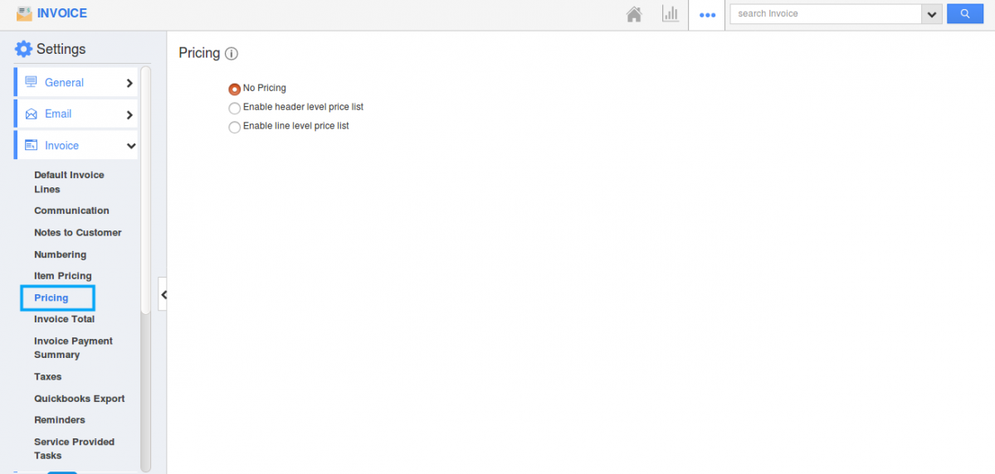Screen dimensions: 995x474
Task: Enable header level price list option
Action: pyautogui.click(x=234, y=108)
